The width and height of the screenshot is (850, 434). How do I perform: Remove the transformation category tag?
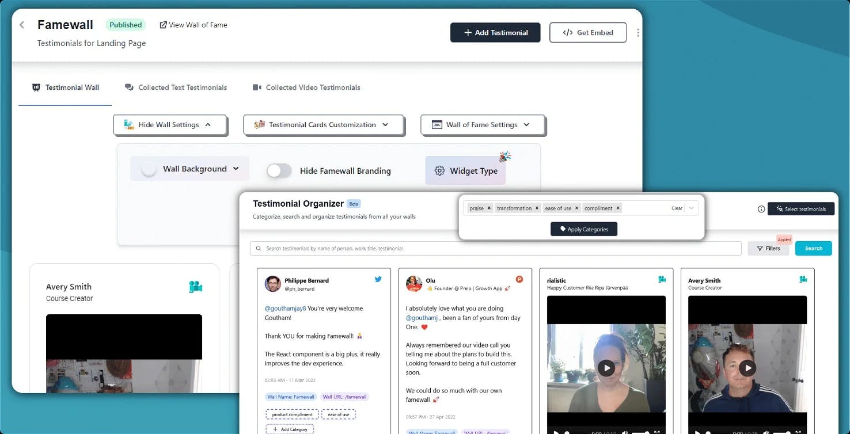pyautogui.click(x=537, y=208)
